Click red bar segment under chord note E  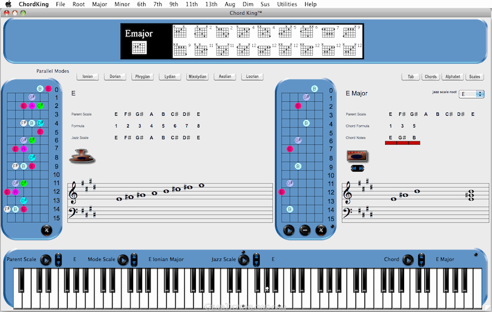(391, 143)
